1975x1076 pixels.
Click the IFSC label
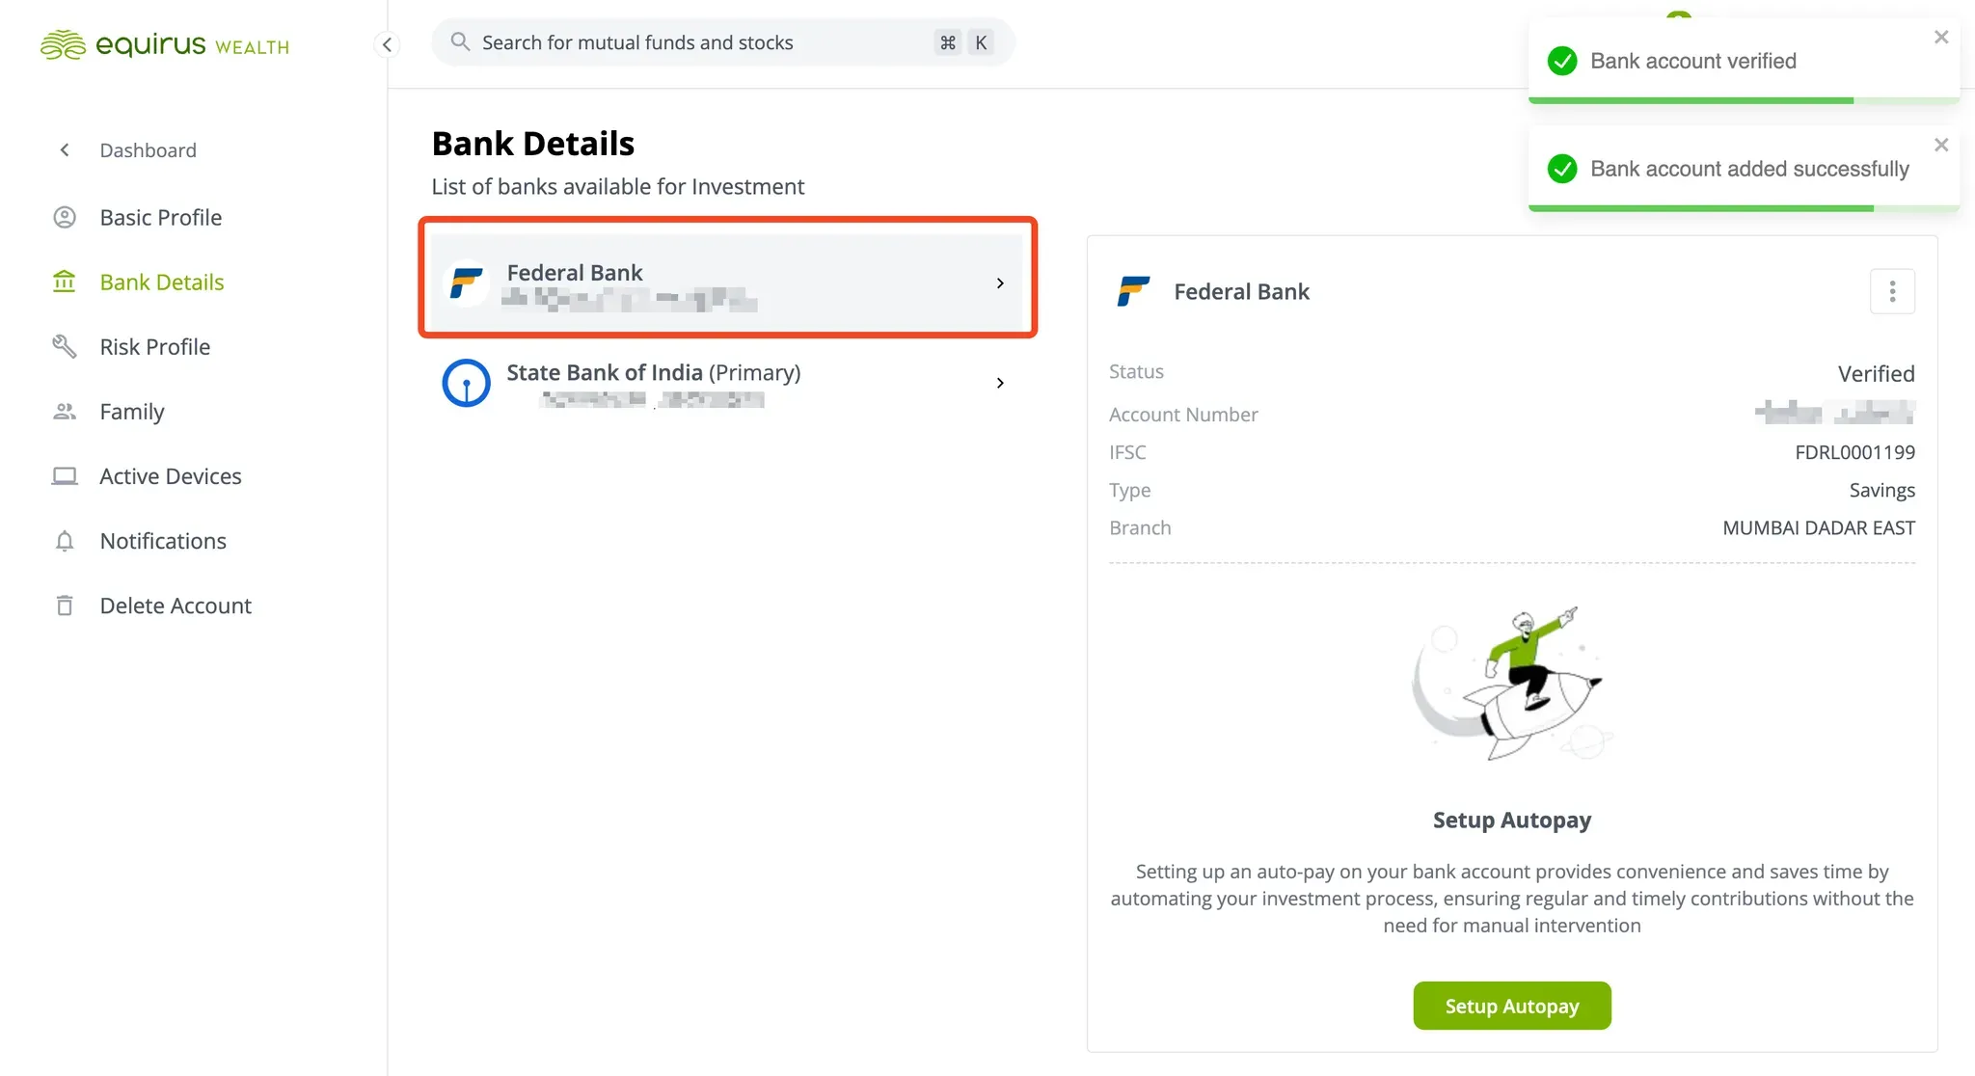pyautogui.click(x=1127, y=452)
